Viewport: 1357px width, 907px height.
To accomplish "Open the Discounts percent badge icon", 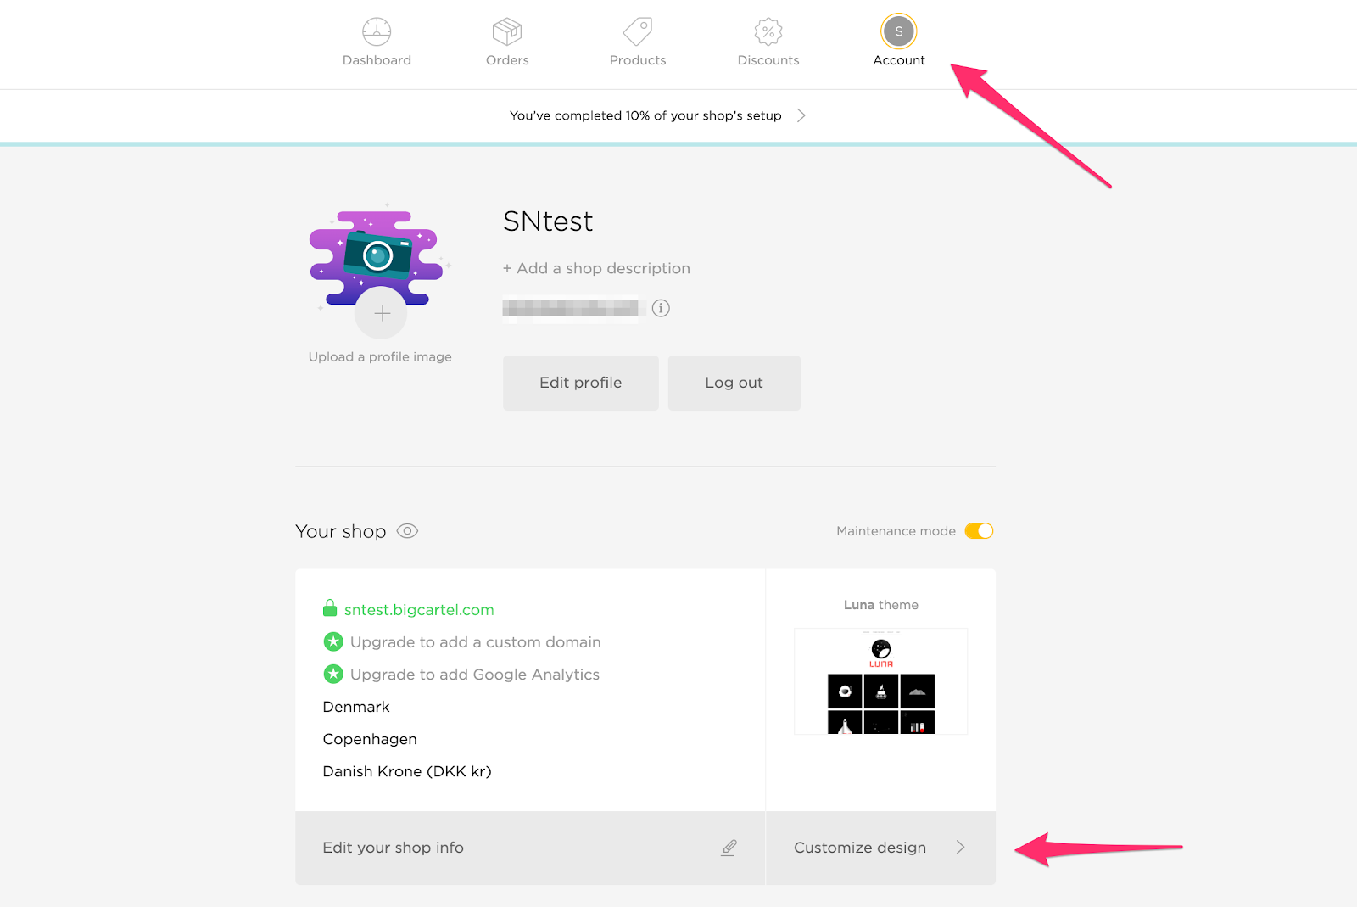I will 768,31.
